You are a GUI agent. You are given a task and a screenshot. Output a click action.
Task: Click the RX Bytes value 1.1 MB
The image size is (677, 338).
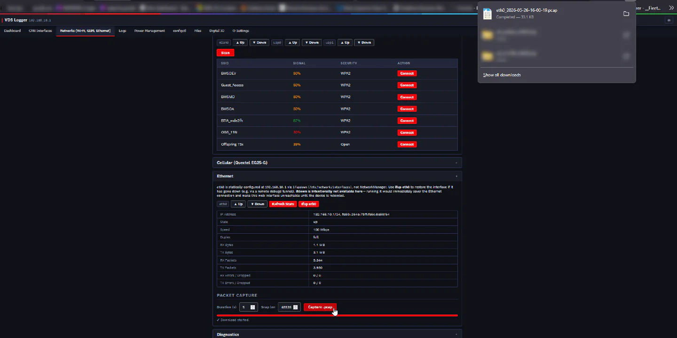(319, 245)
